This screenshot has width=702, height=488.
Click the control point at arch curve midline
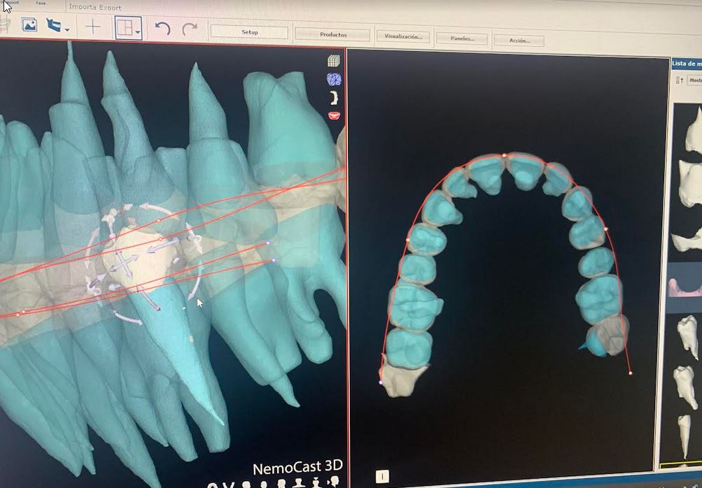pyautogui.click(x=504, y=155)
